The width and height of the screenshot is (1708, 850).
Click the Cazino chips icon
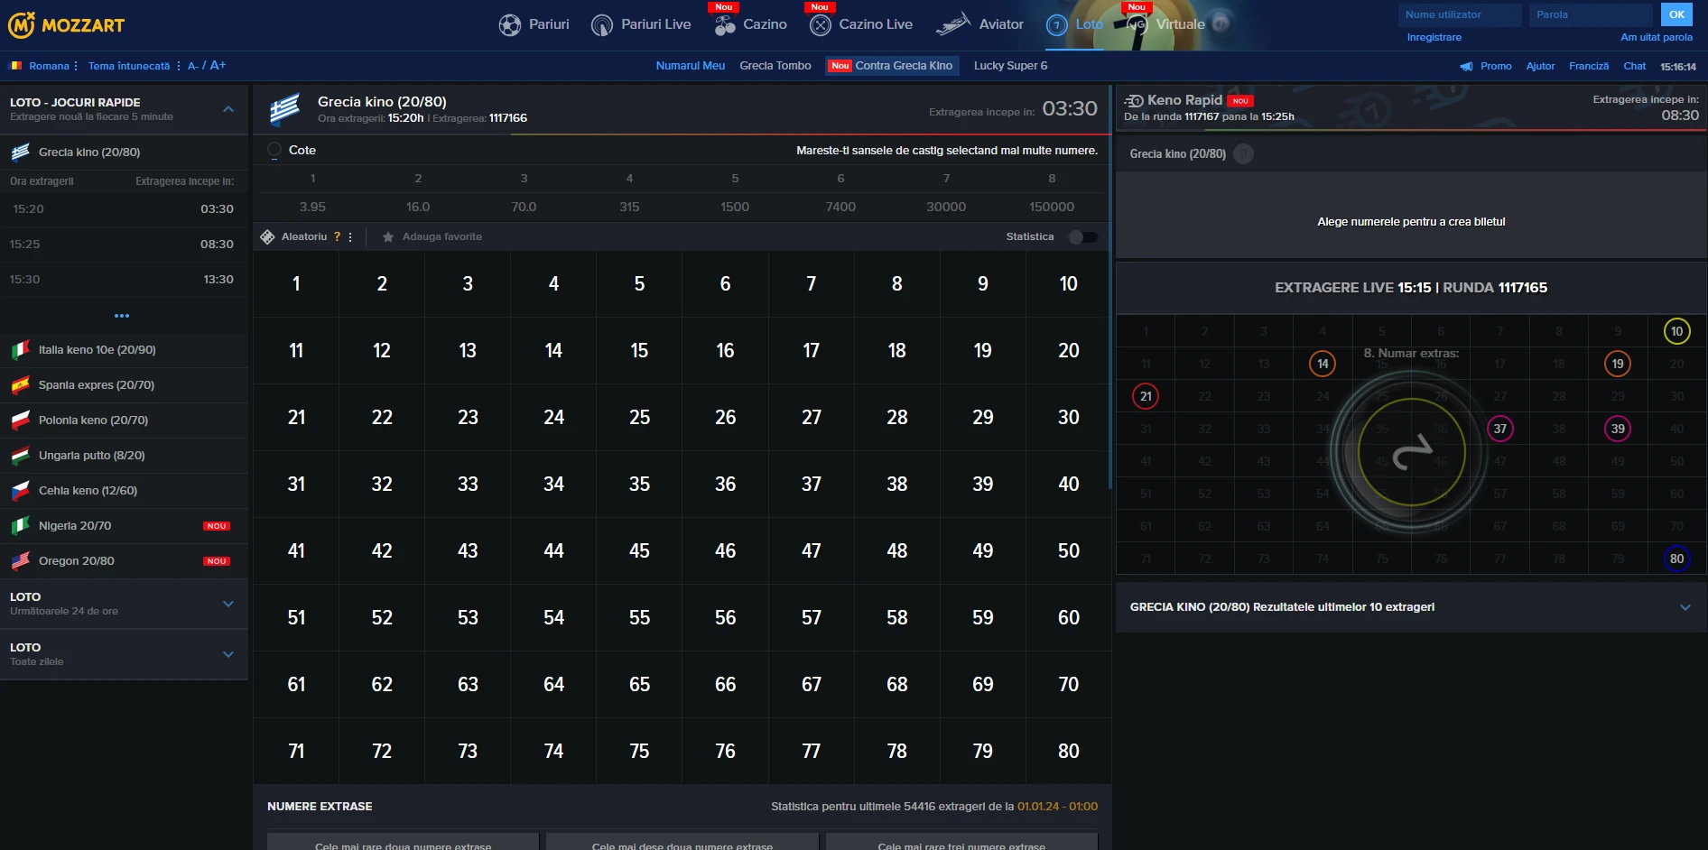725,25
